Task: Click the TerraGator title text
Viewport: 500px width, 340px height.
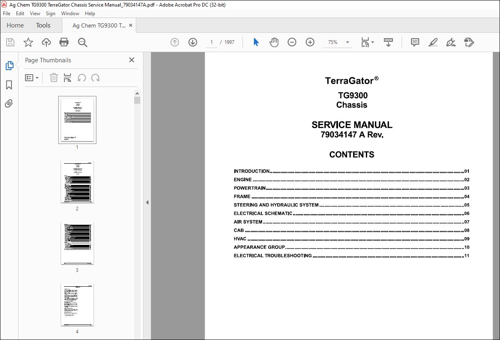Action: tap(352, 80)
